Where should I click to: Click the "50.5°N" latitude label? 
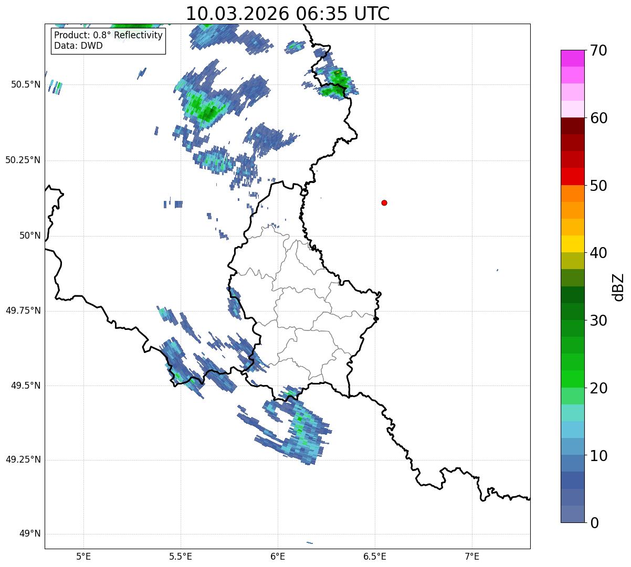coord(26,84)
